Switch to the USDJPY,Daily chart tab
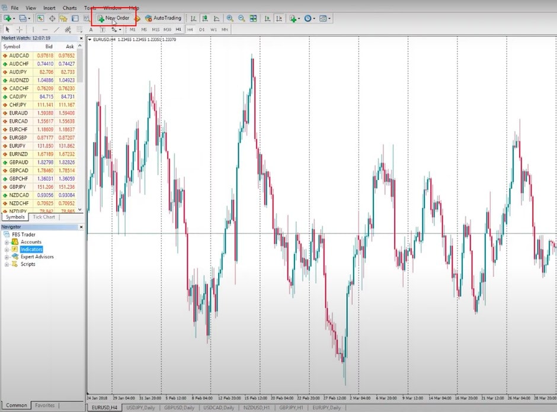The width and height of the screenshot is (557, 412). pos(141,408)
